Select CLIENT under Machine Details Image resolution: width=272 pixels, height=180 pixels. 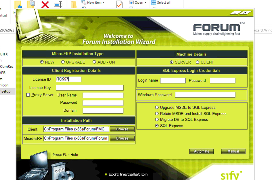[197, 62]
